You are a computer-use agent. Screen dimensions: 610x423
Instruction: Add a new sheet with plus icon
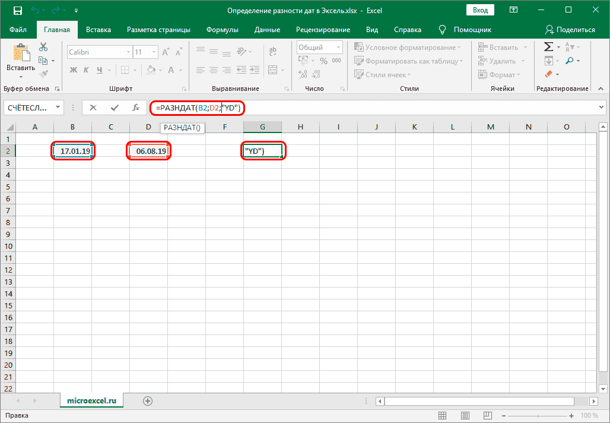coord(148,401)
